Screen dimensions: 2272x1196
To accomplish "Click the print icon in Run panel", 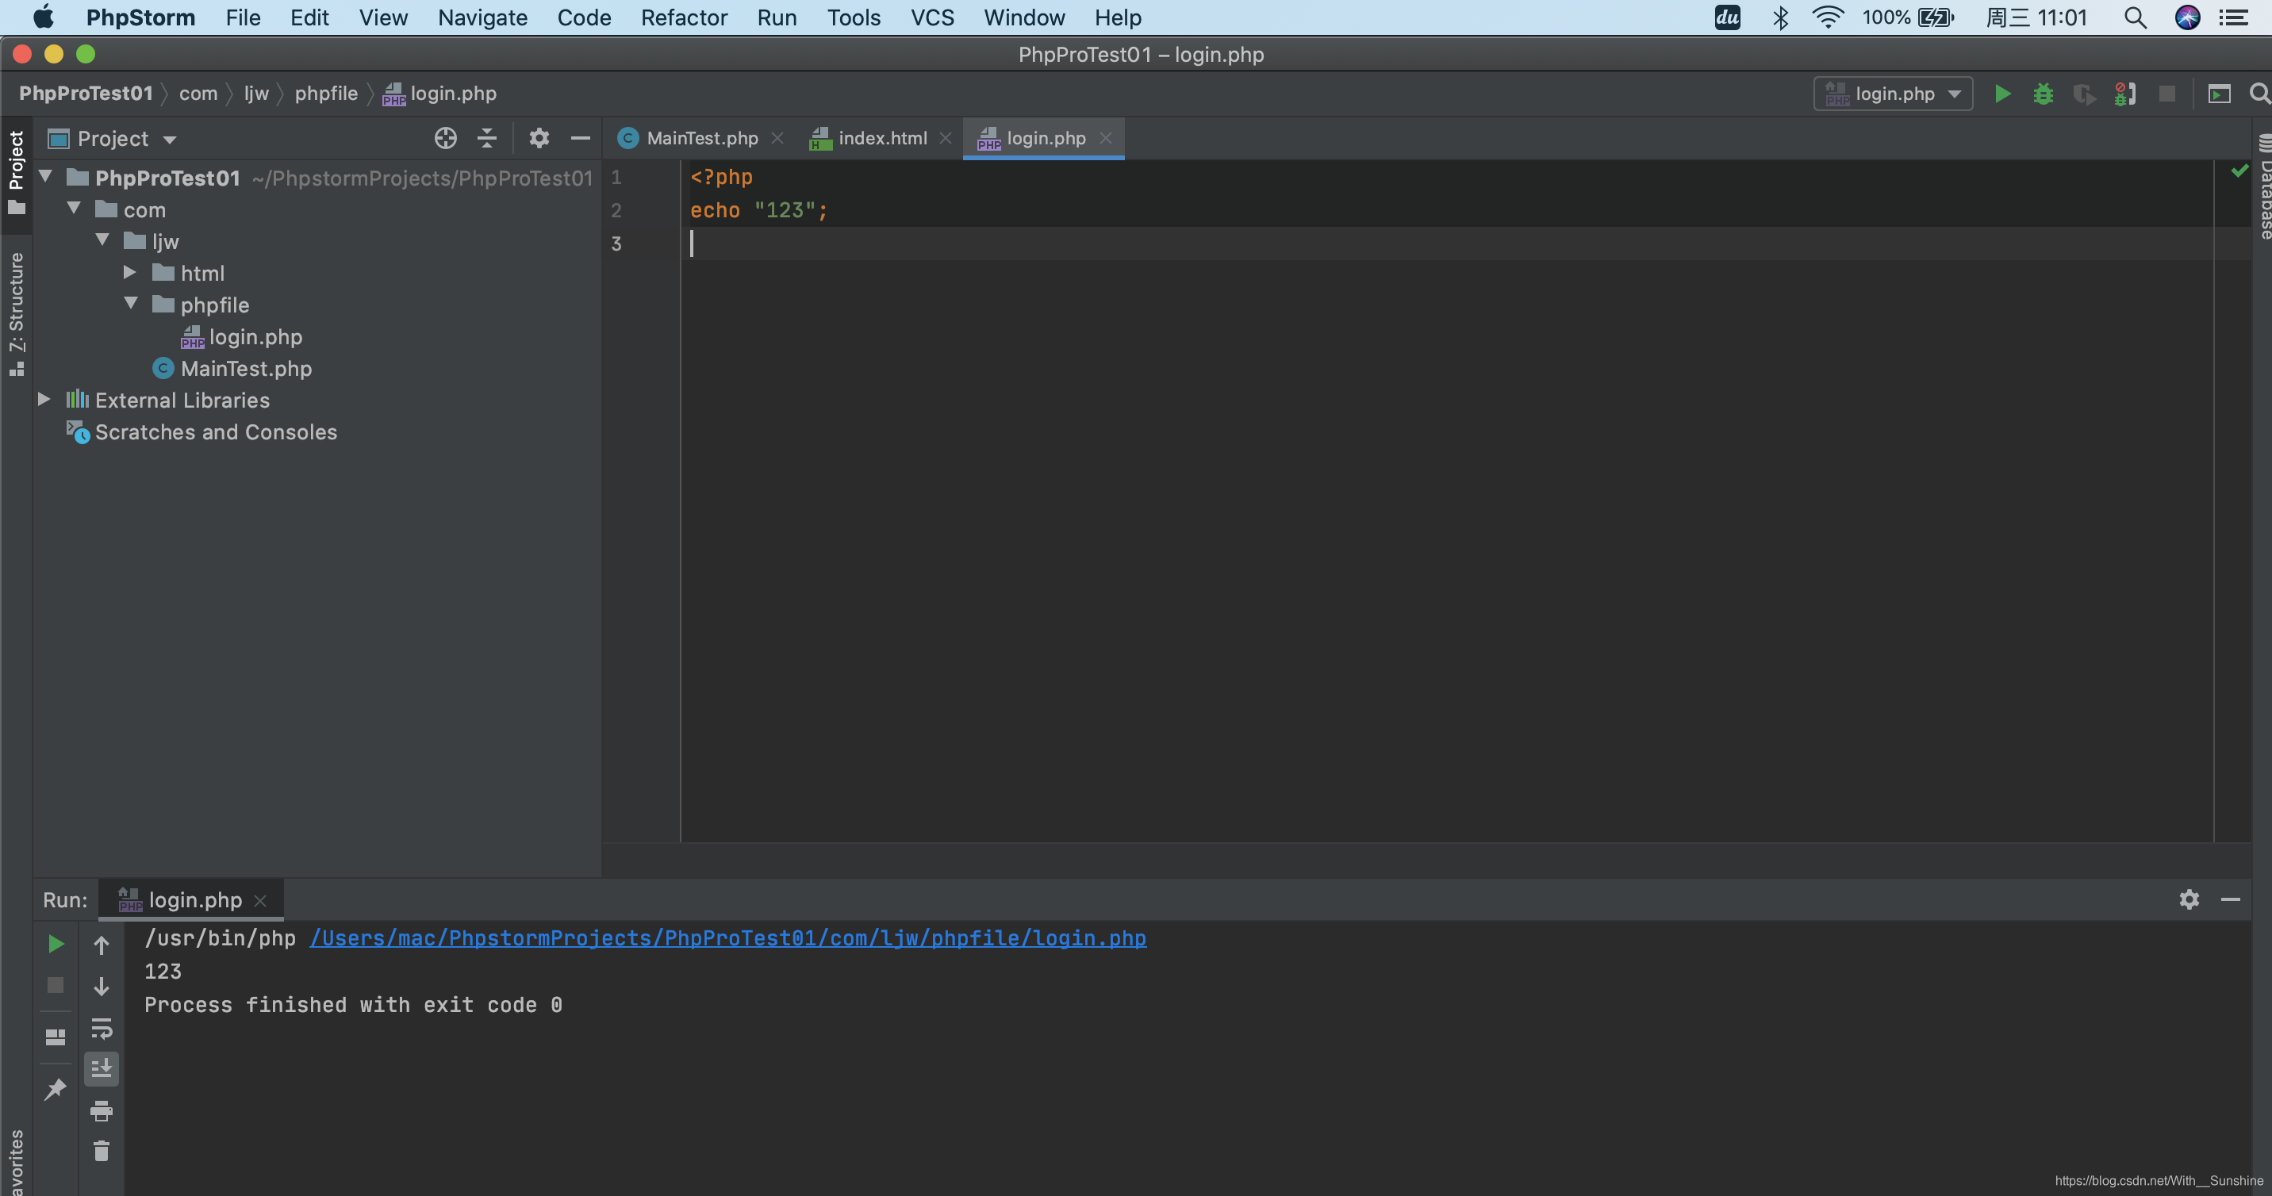I will (102, 1110).
